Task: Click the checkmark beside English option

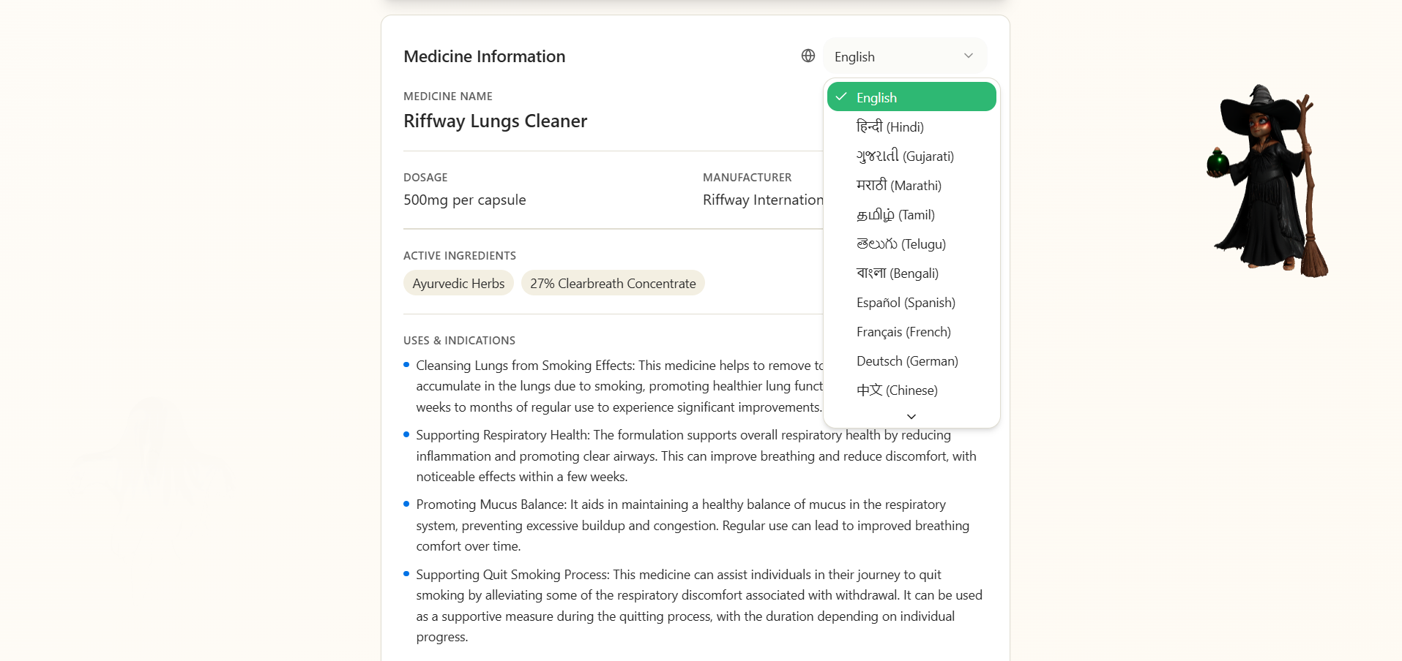Action: tap(842, 97)
